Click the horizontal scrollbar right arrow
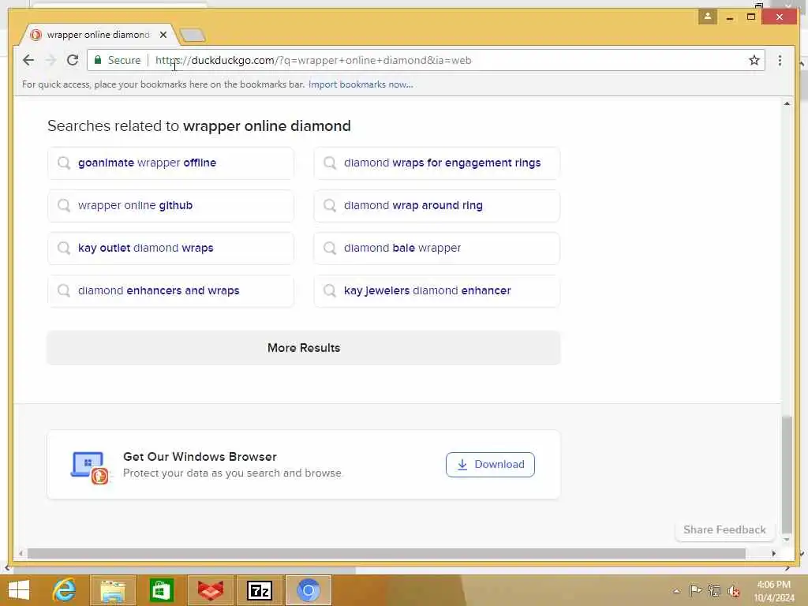This screenshot has height=606, width=808. point(773,553)
